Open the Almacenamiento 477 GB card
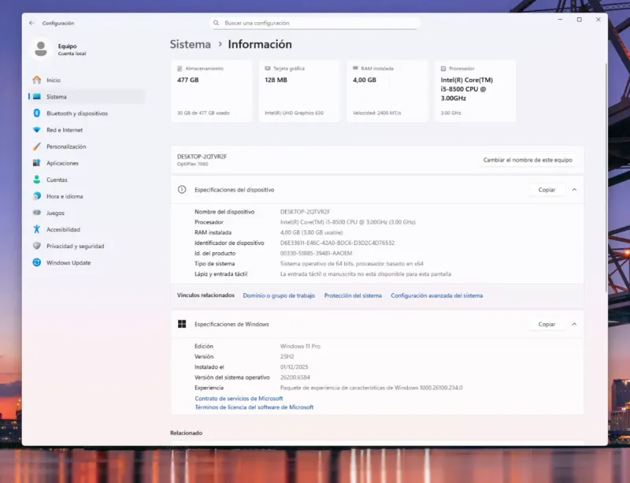This screenshot has height=483, width=630. click(212, 91)
